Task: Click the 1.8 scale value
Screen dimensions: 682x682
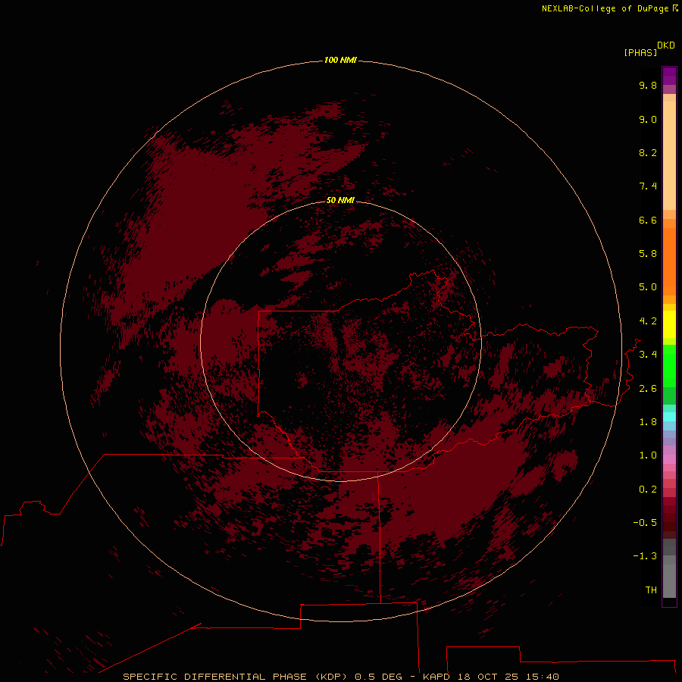Action: coord(648,422)
